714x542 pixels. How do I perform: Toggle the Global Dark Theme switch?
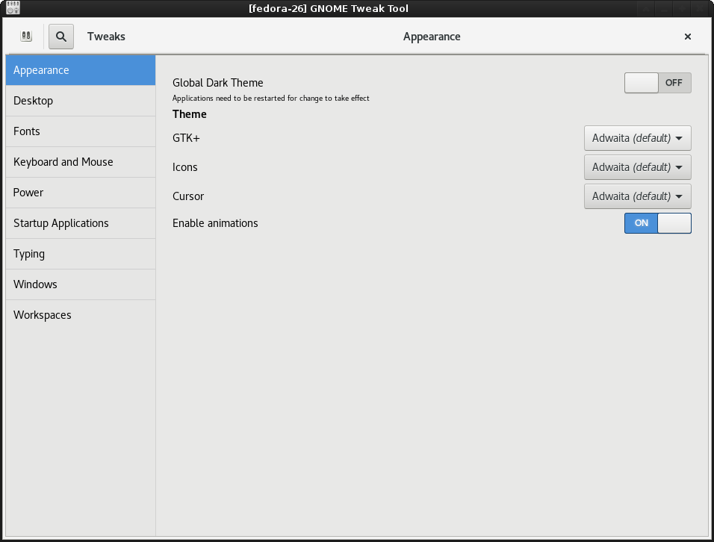657,83
